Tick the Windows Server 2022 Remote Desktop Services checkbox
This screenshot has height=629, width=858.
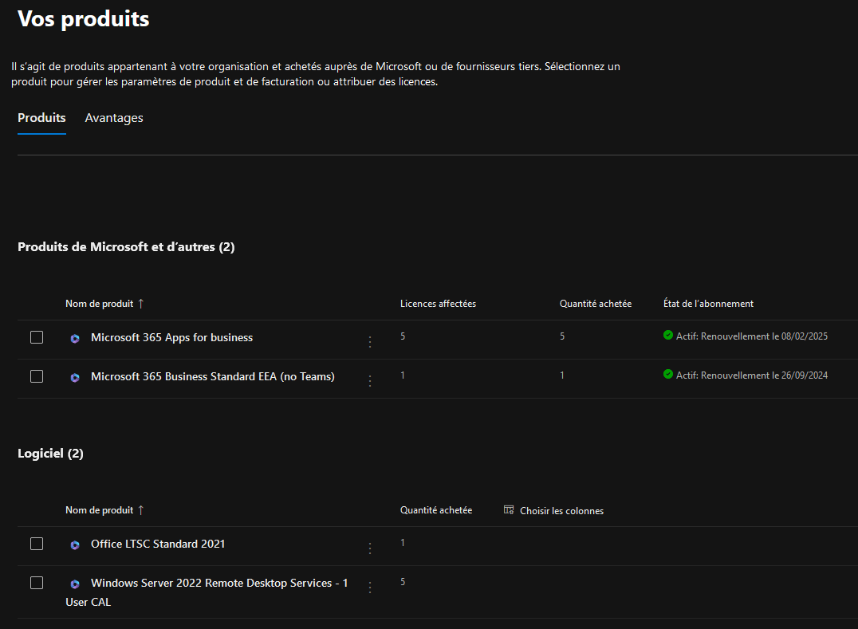click(x=37, y=583)
